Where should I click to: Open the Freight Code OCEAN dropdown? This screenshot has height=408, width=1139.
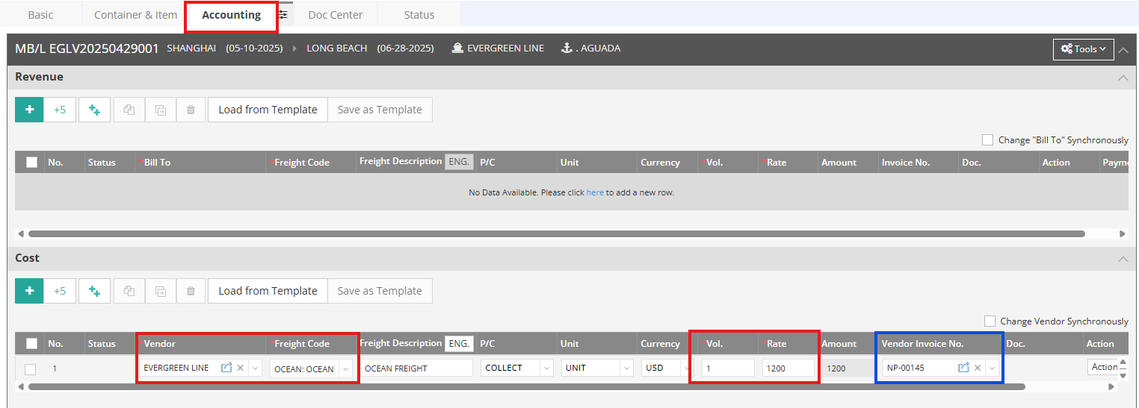point(345,368)
